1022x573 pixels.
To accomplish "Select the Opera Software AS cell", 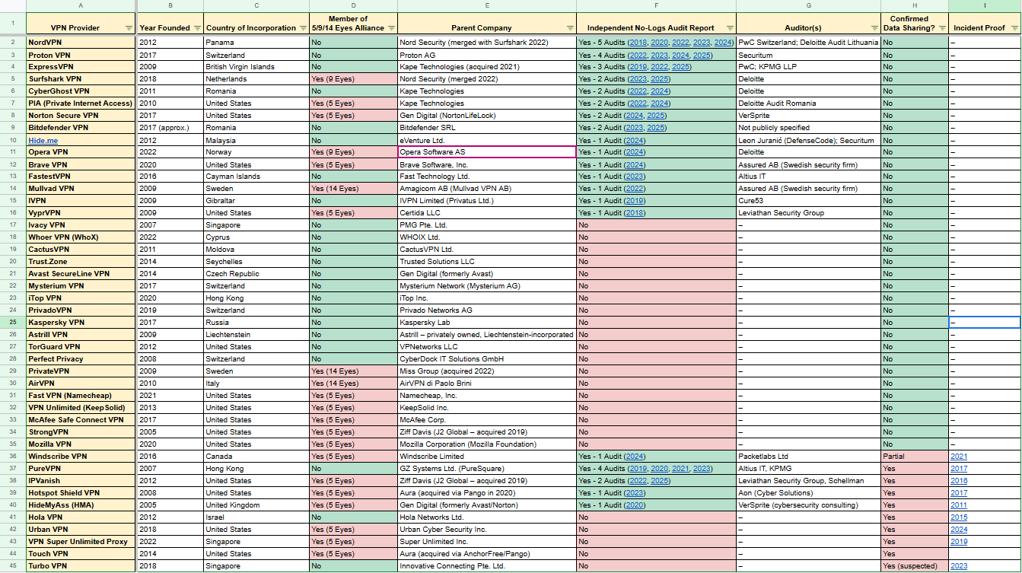I will click(486, 152).
